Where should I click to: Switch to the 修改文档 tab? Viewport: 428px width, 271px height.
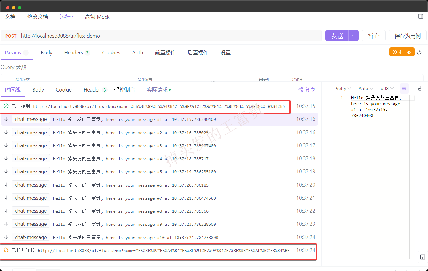(37, 17)
